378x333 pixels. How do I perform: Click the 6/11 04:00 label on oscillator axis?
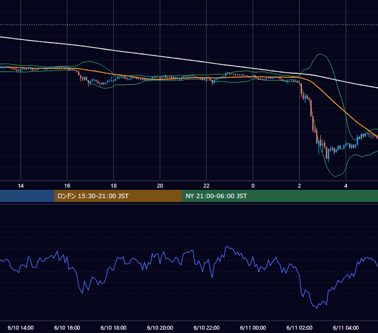[346, 327]
